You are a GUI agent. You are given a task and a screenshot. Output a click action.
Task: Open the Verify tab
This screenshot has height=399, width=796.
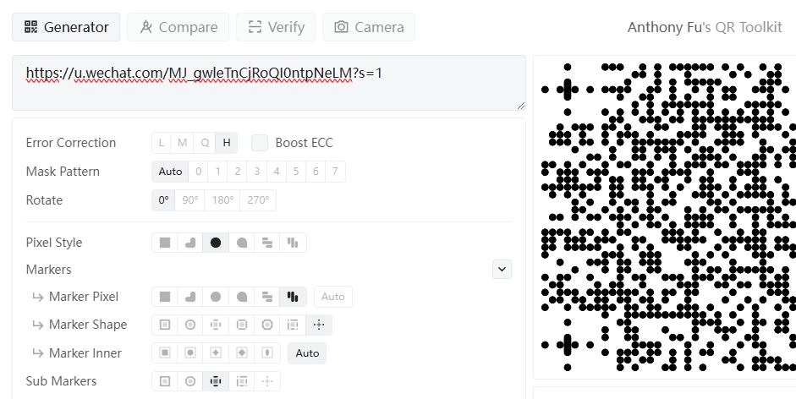click(x=276, y=27)
